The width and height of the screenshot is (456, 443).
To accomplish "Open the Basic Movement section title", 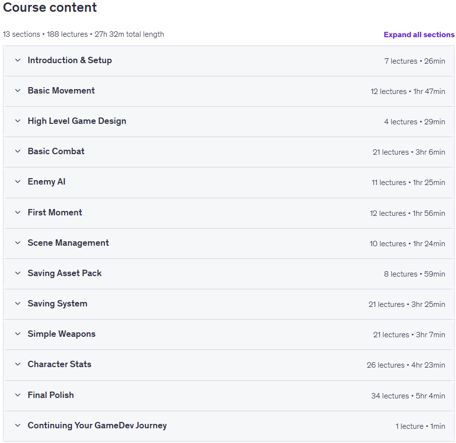I will 61,91.
